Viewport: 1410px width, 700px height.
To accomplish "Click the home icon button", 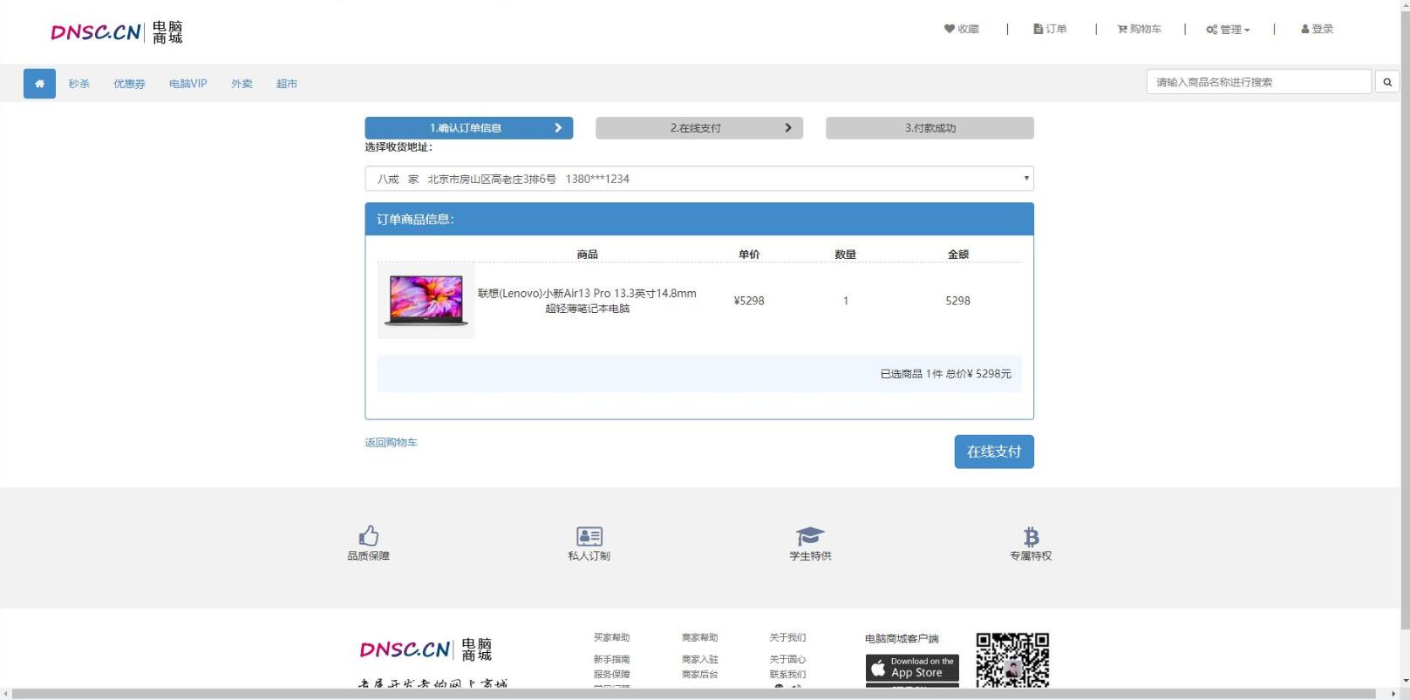I will pyautogui.click(x=39, y=84).
